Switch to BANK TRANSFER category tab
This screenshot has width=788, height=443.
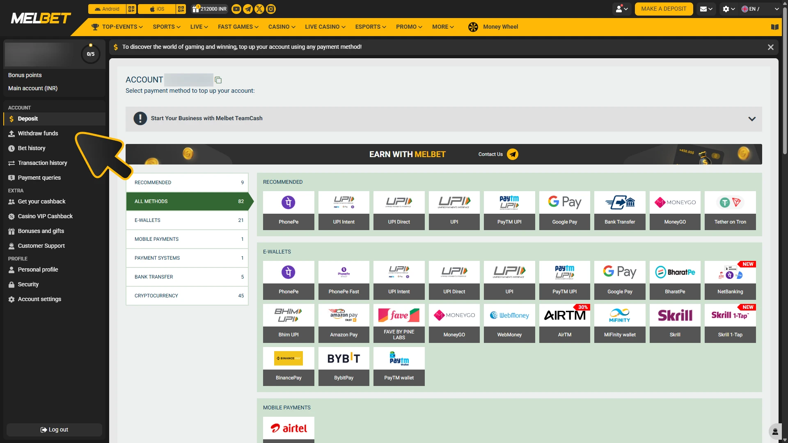coord(187,277)
